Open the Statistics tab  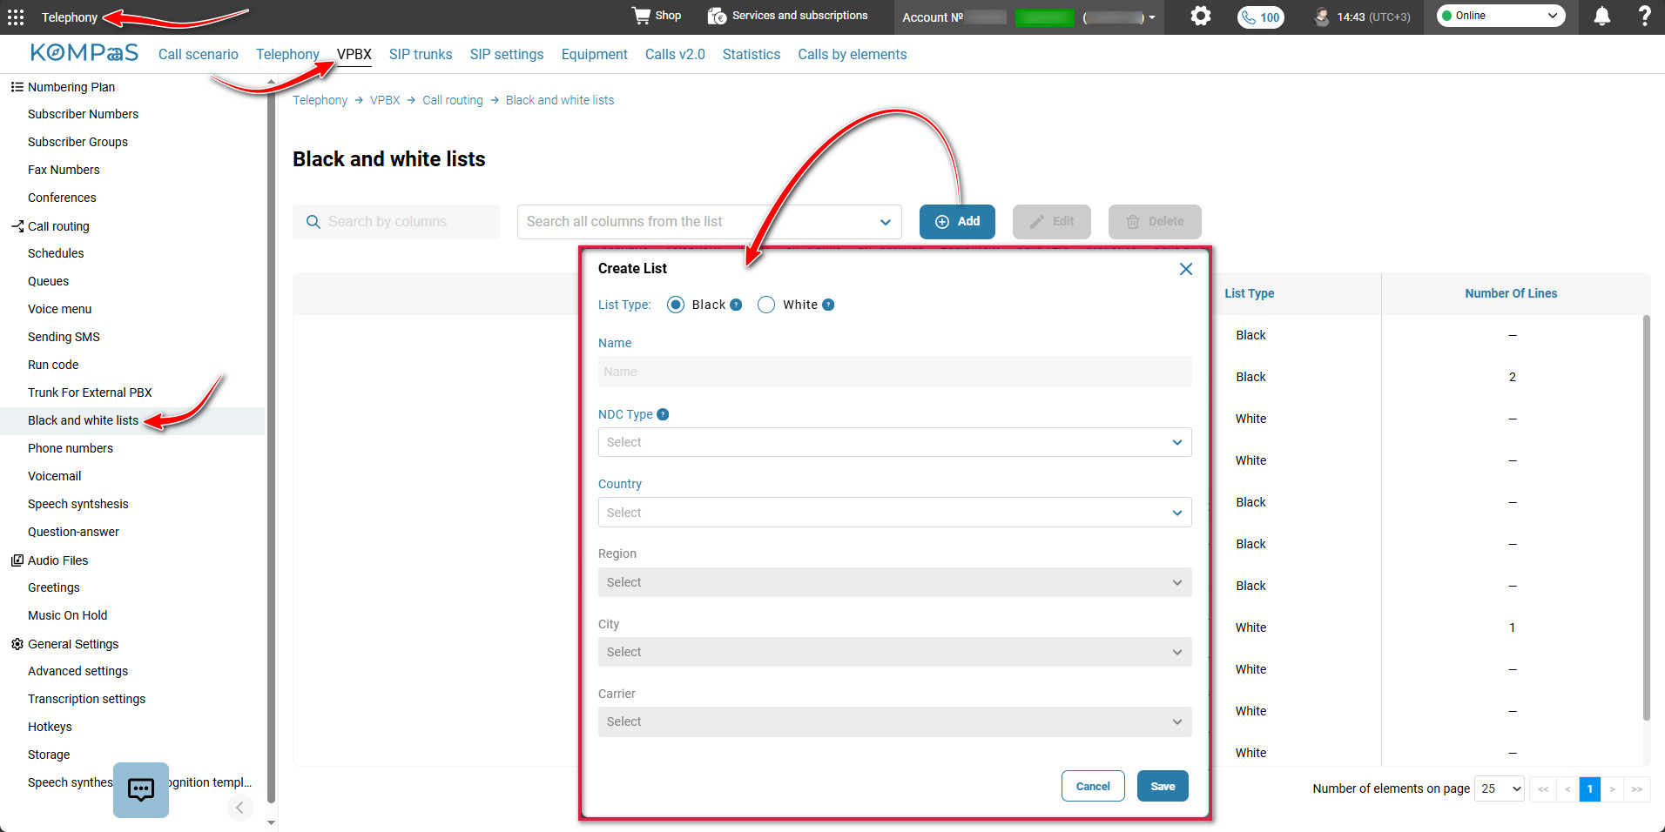click(x=752, y=54)
